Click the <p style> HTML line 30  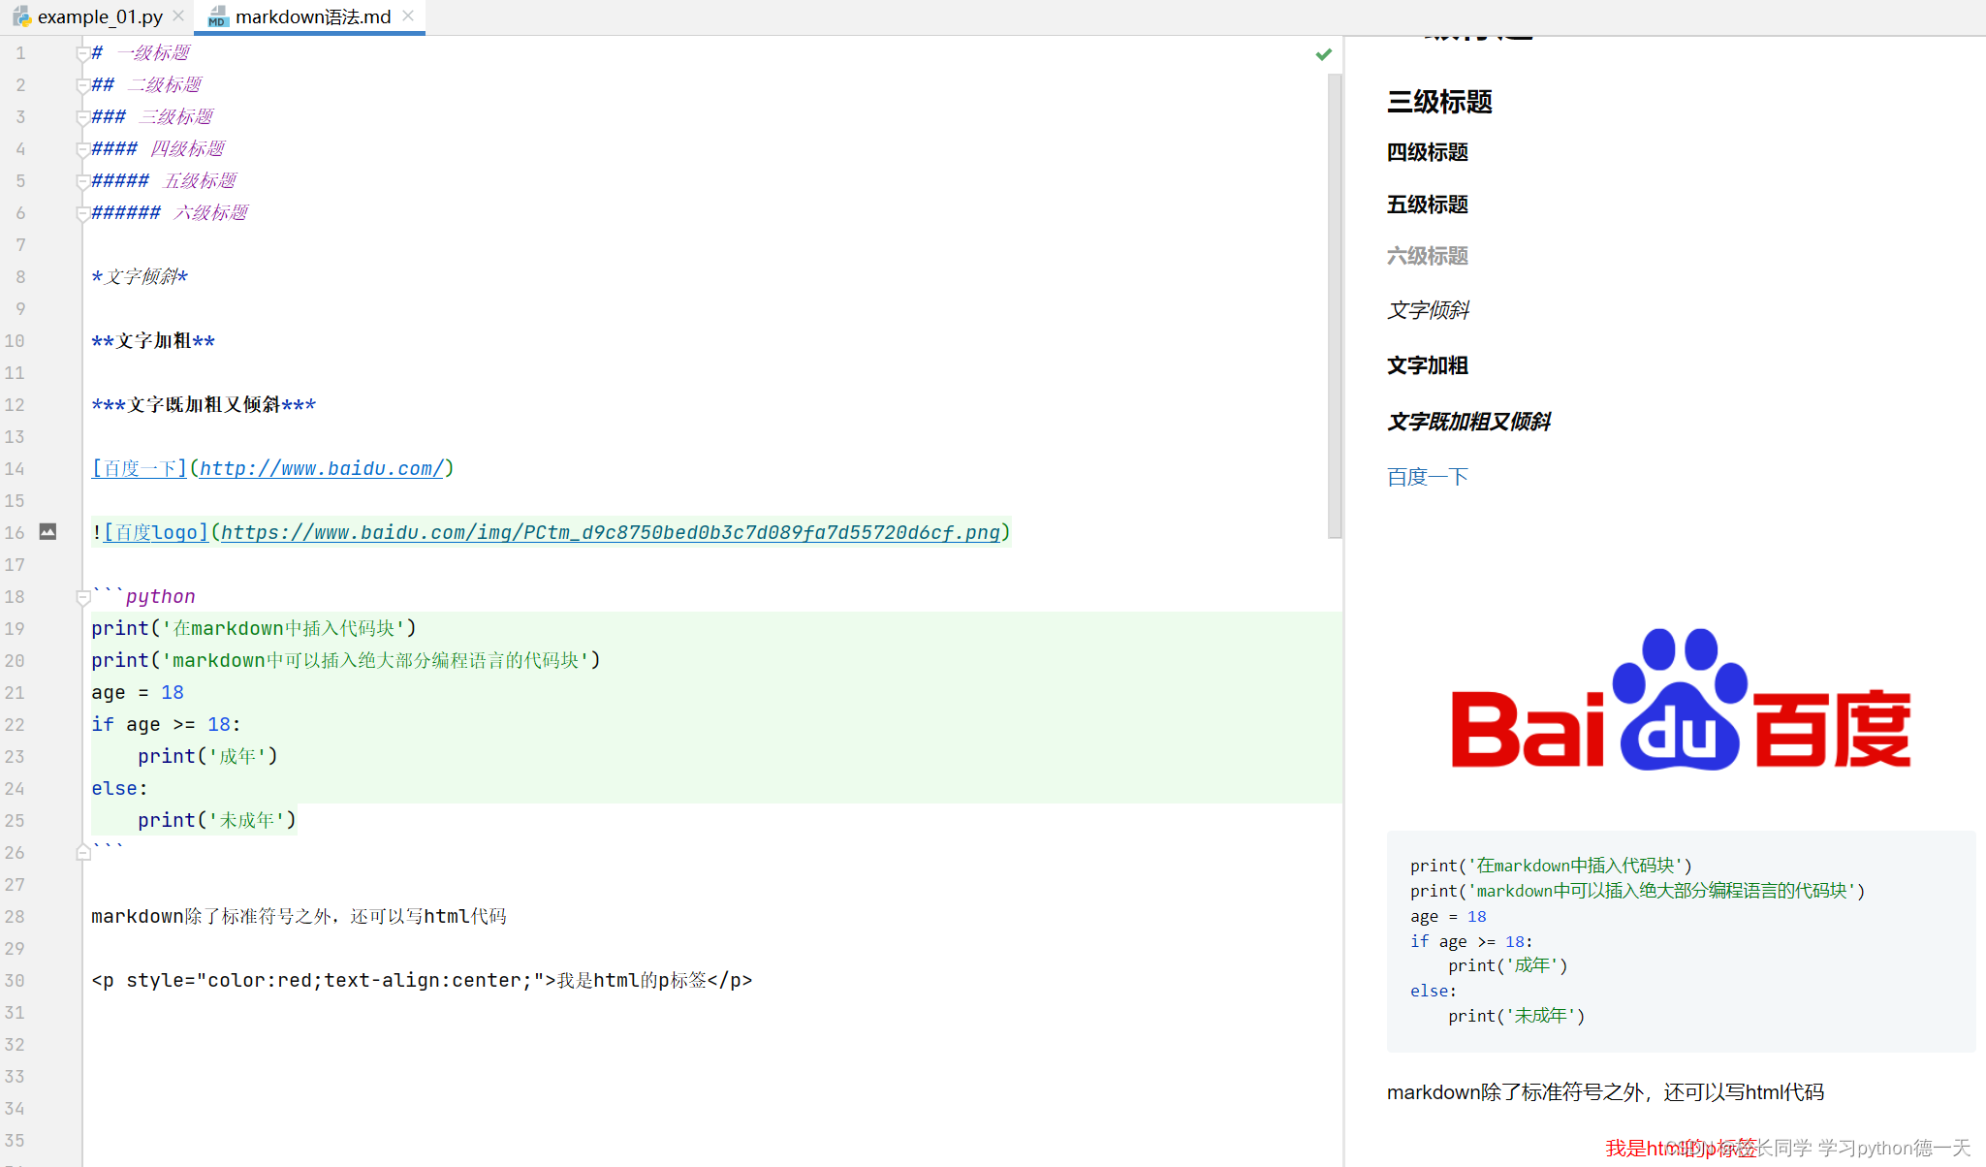(x=422, y=980)
